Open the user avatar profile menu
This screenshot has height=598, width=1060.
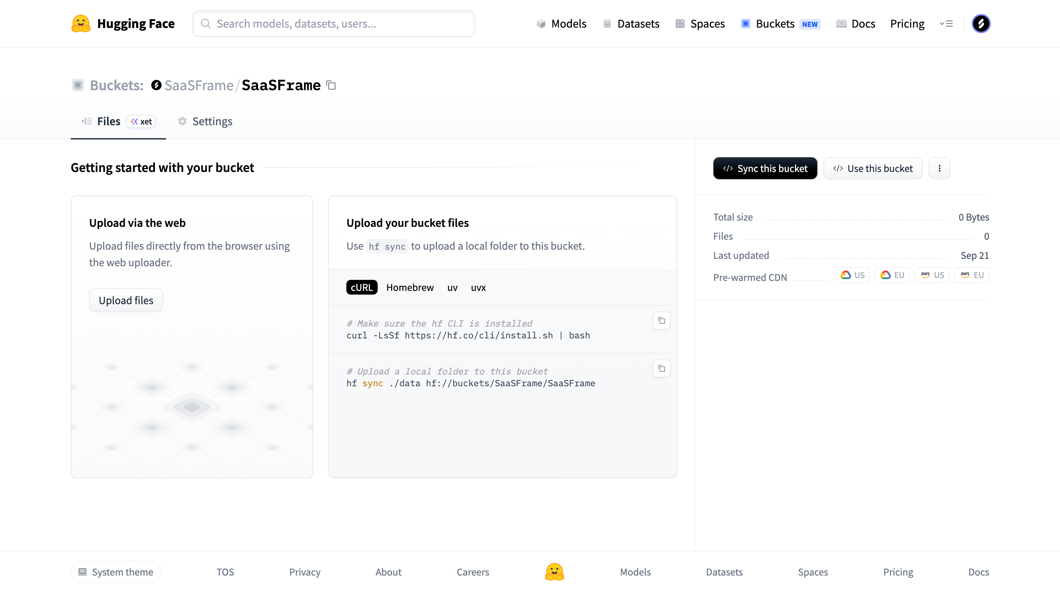(981, 24)
